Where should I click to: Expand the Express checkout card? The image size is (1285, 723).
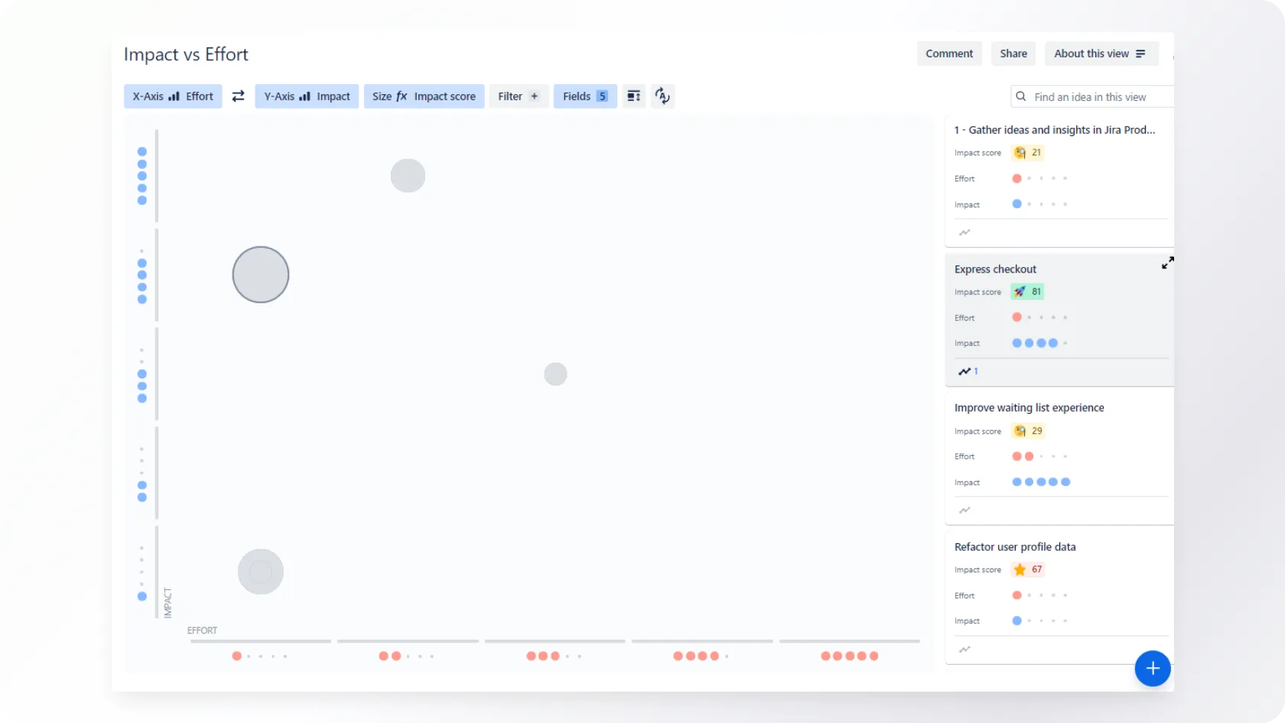pyautogui.click(x=1167, y=263)
